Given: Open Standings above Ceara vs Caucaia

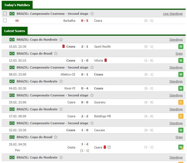Looking at the screenshot, I should [x=176, y=123].
